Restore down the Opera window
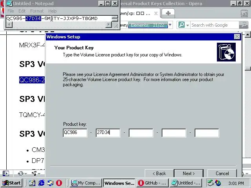251x188 pixels. pyautogui.click(x=240, y=4)
